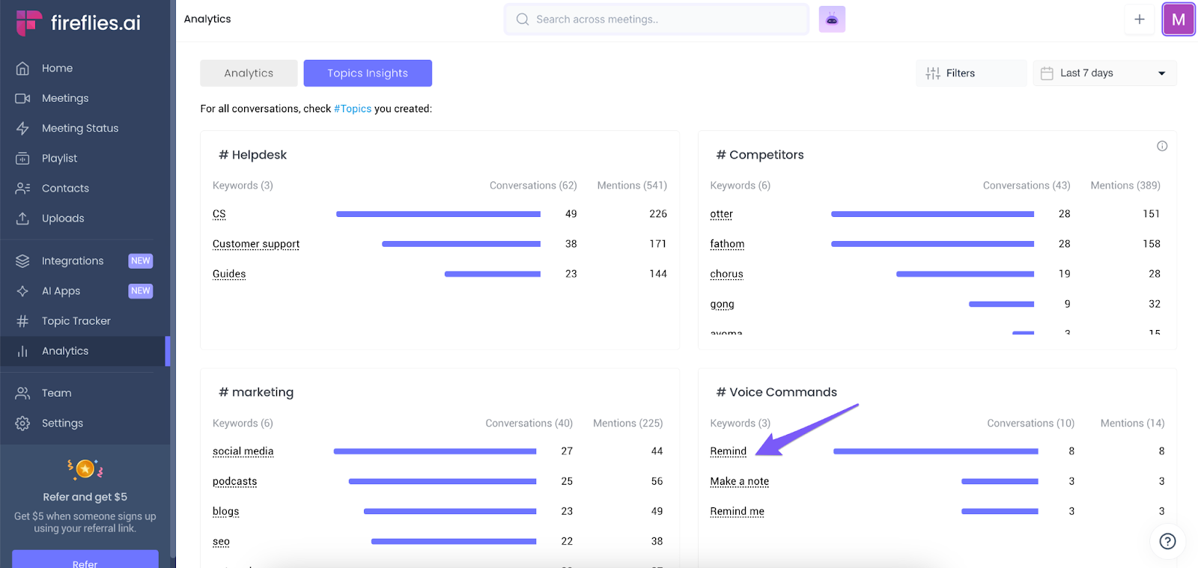Click the Settings gear icon
Image resolution: width=1198 pixels, height=568 pixels.
(x=22, y=423)
